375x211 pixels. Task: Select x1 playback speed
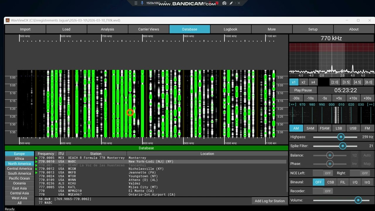[294, 82]
